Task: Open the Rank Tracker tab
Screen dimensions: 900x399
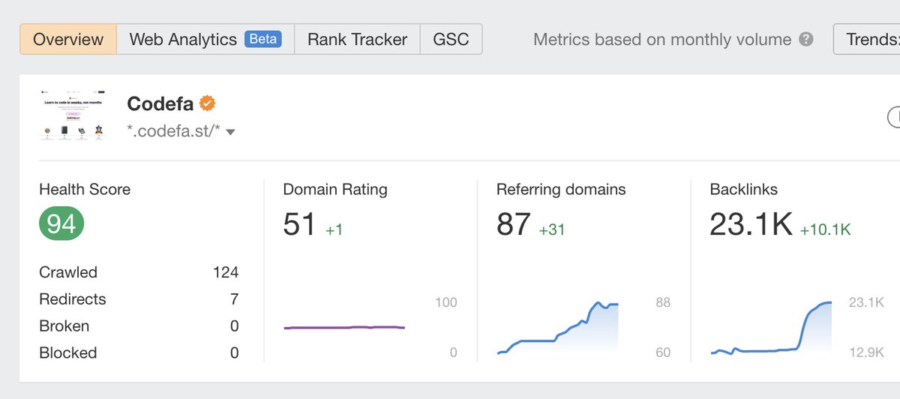Action: [x=357, y=39]
